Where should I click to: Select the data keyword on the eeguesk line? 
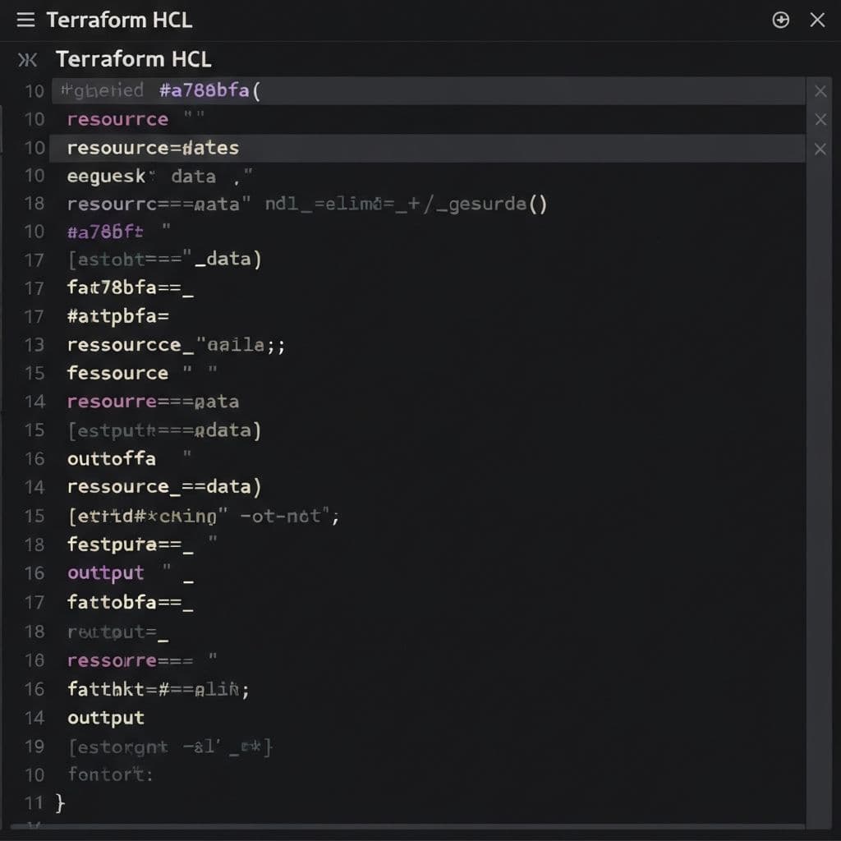191,176
